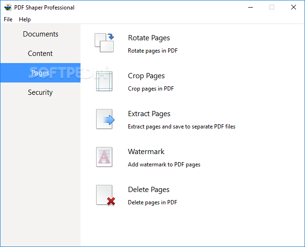Click 'Extract pages and save to separate PDF files'
The width and height of the screenshot is (305, 247).
181,127
